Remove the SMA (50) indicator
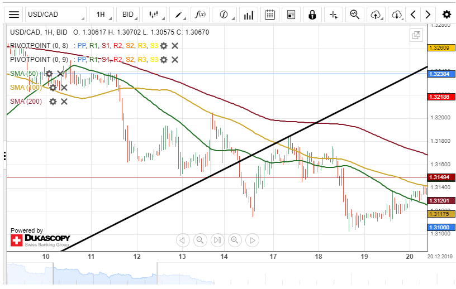 tap(60, 74)
